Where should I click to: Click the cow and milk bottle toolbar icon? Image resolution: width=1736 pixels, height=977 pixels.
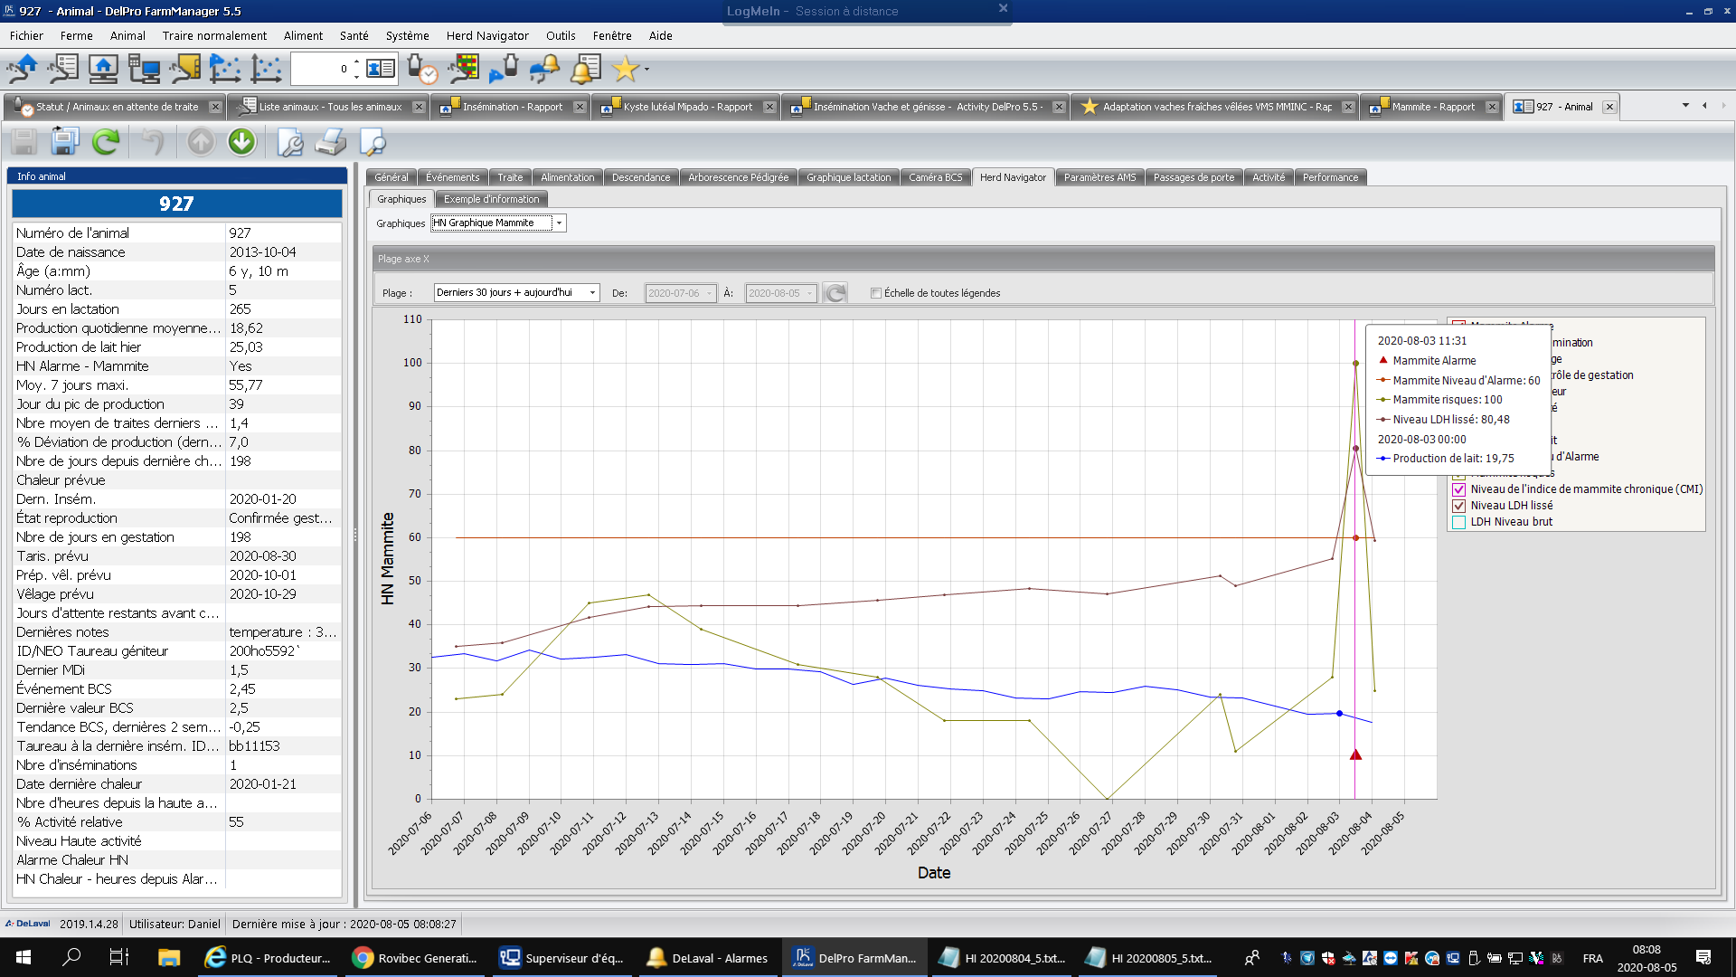click(504, 69)
